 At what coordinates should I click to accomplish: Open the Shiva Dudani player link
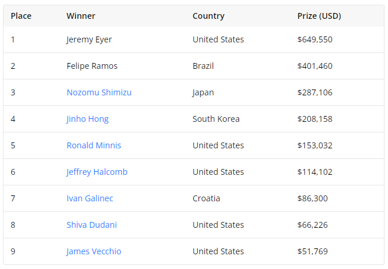pyautogui.click(x=92, y=225)
